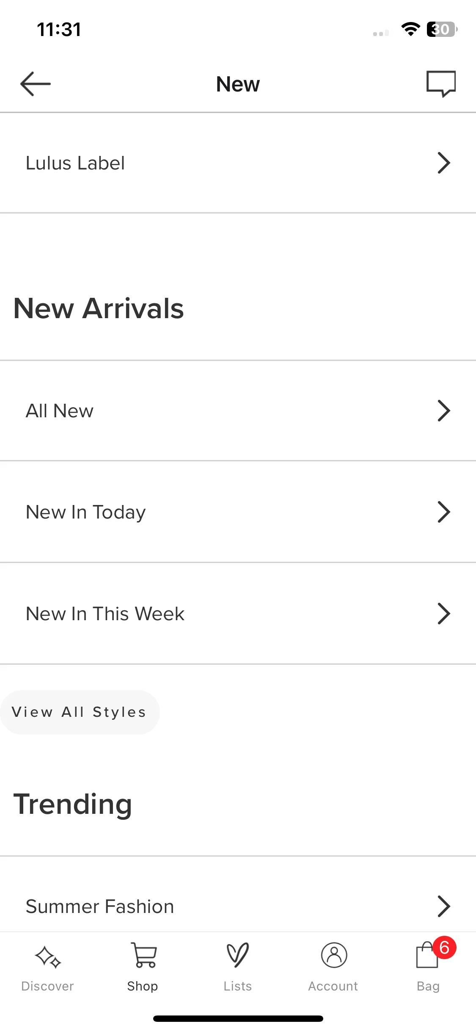Select New In This Week
Viewport: 476px width, 1032px height.
pyautogui.click(x=238, y=614)
